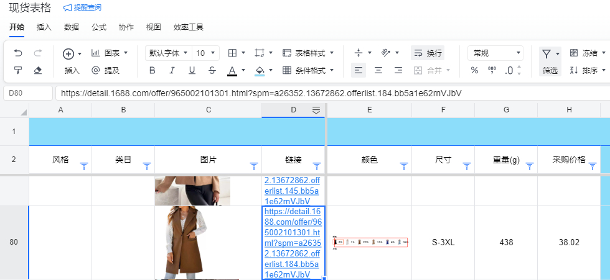The height and width of the screenshot is (280, 610).
Task: Switch to the 公式 tab
Action: click(99, 27)
